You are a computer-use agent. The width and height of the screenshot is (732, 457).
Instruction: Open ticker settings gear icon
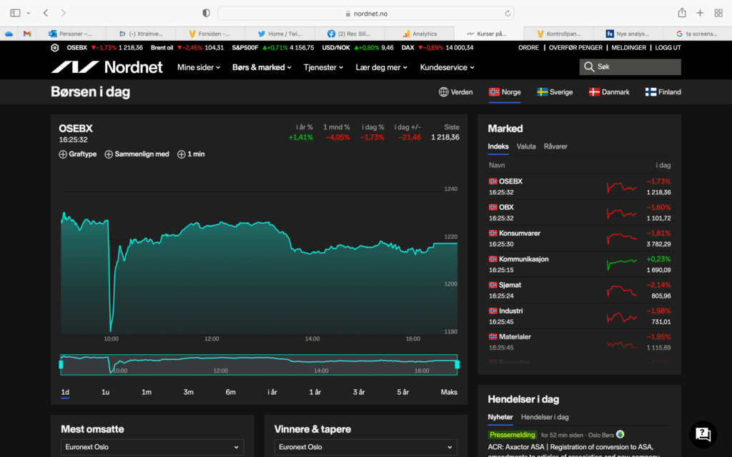coord(55,48)
